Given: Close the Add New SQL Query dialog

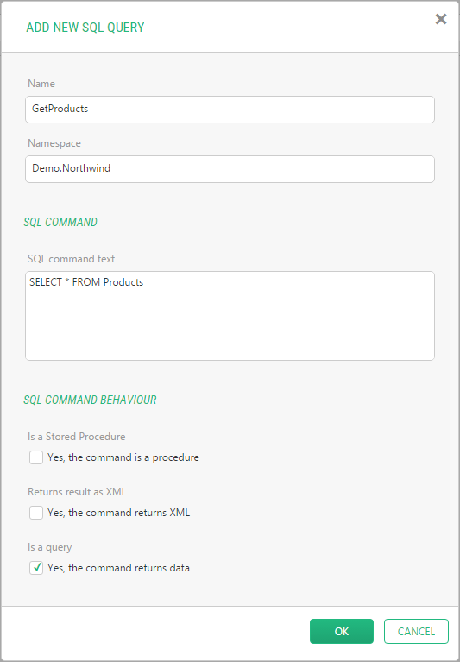Looking at the screenshot, I should pyautogui.click(x=441, y=19).
